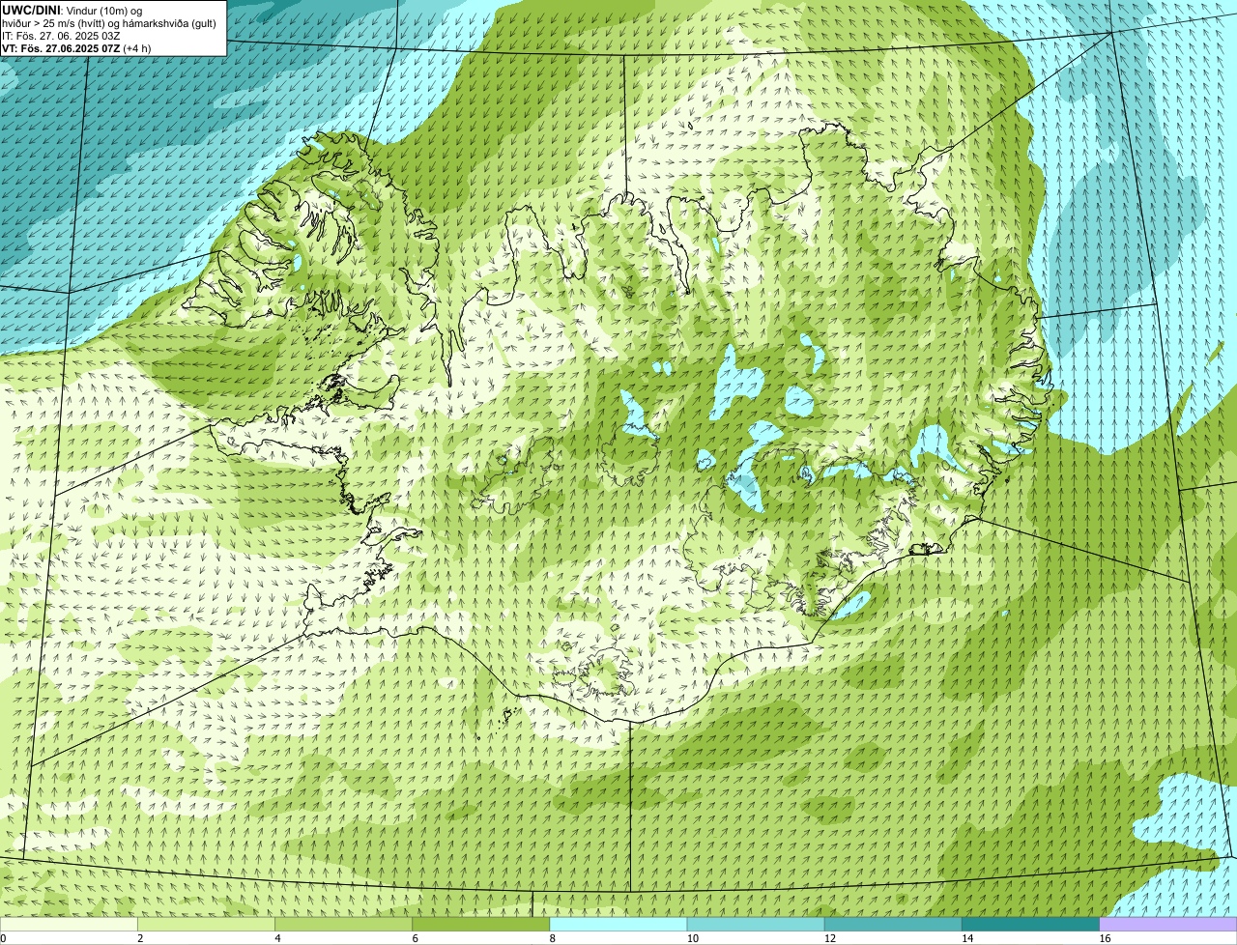Pick the 10–12 m/s turquoise legend swatch

click(x=756, y=924)
